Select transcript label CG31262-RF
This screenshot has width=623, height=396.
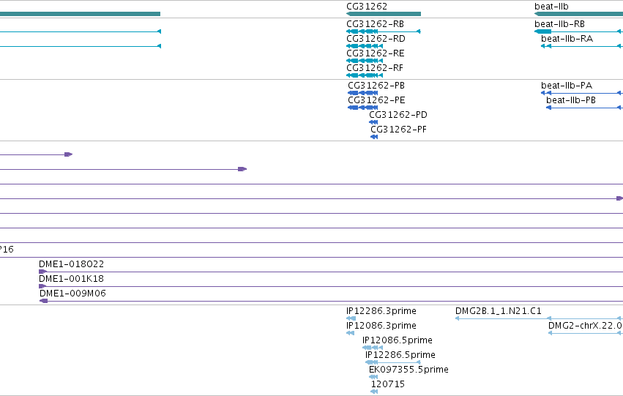click(375, 68)
